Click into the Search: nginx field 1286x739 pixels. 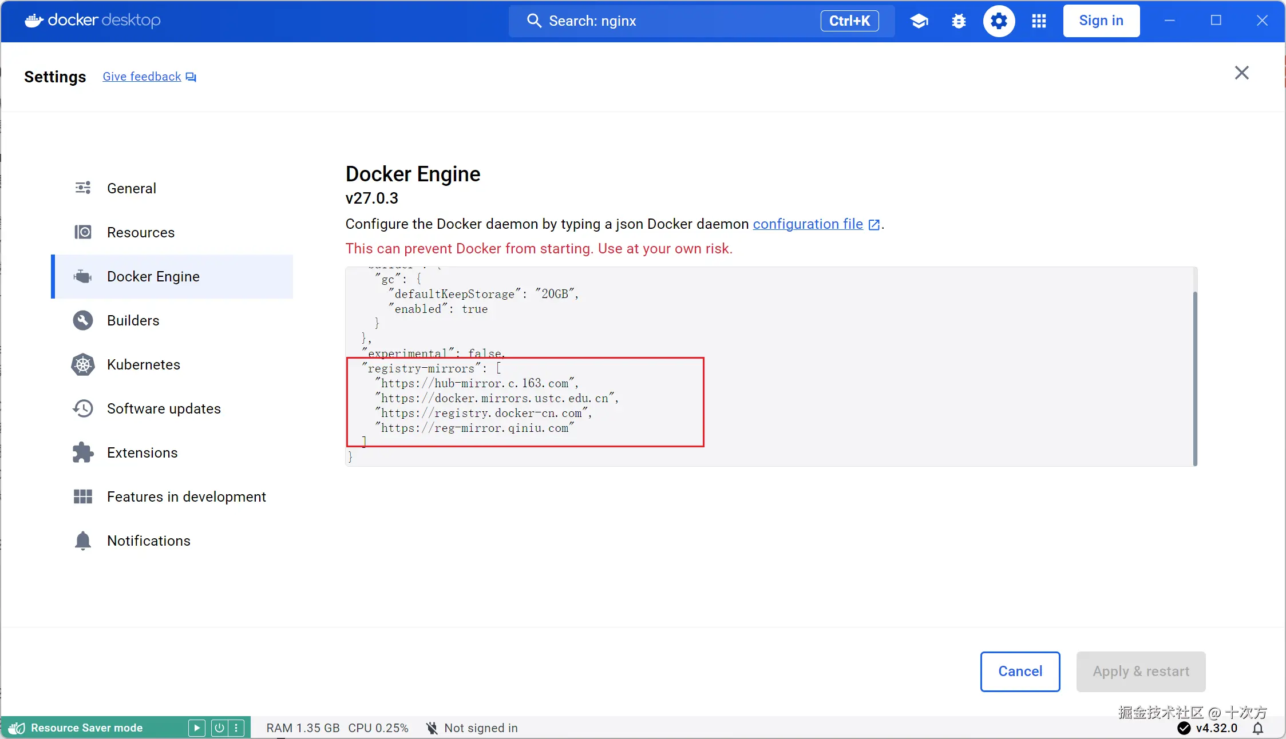tap(701, 21)
